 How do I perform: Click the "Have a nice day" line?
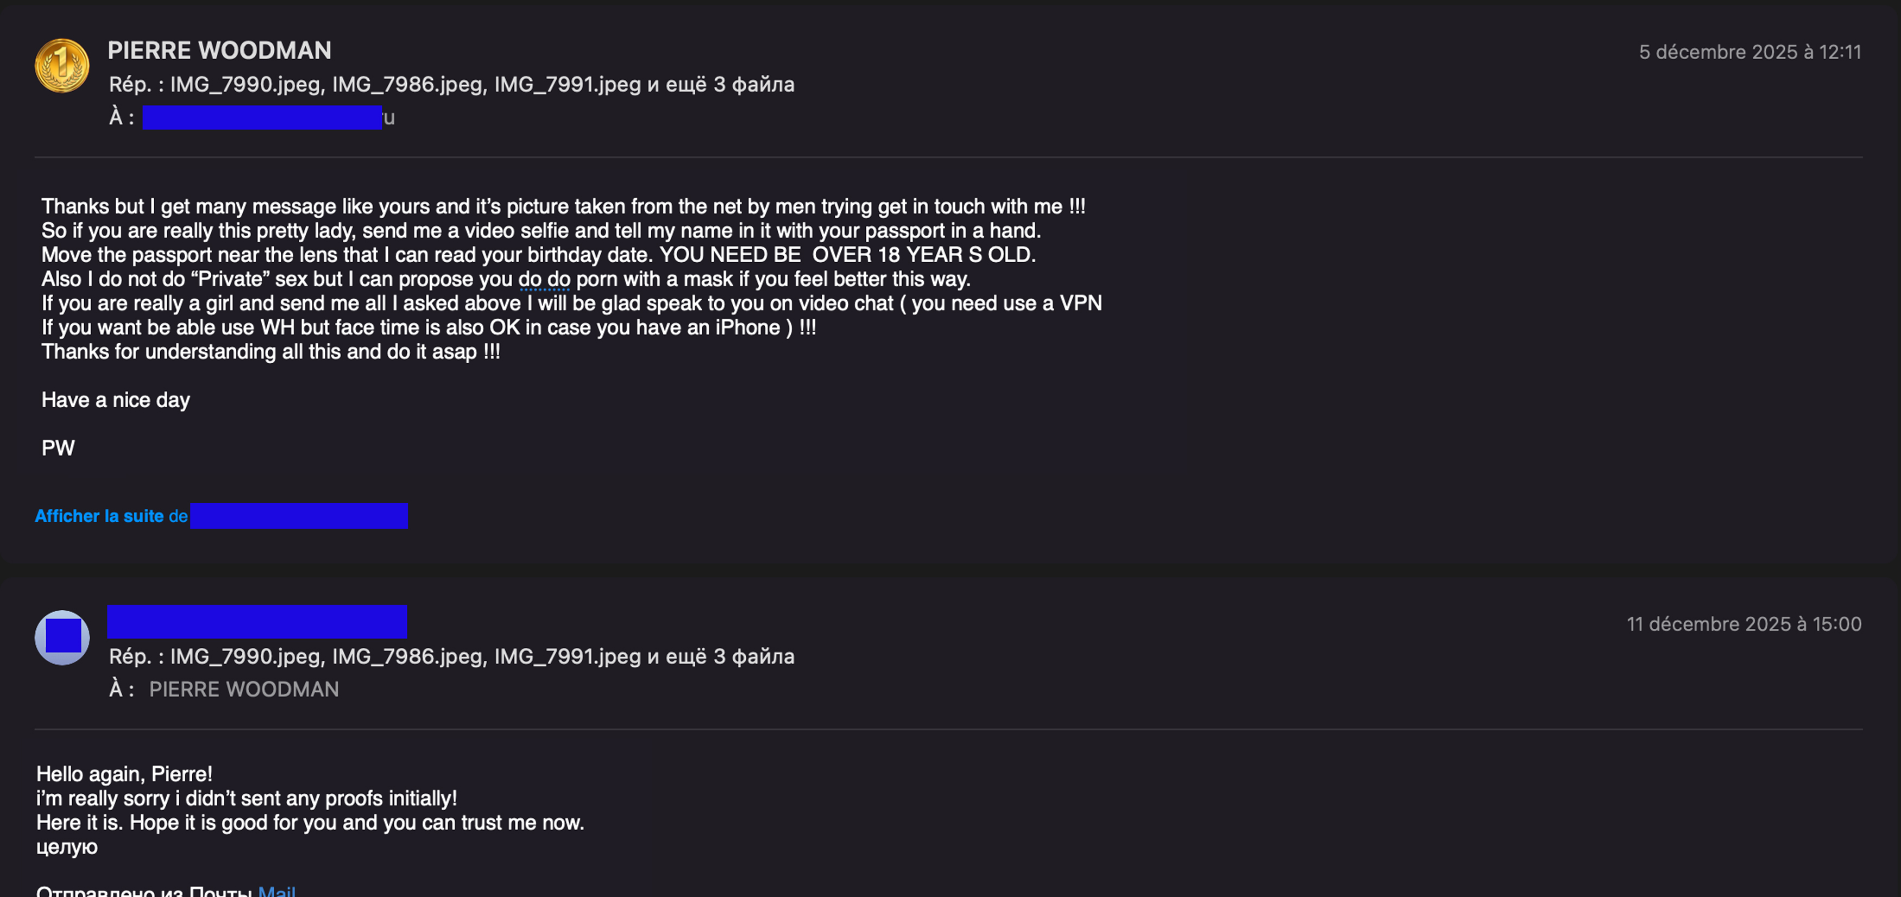coord(116,400)
